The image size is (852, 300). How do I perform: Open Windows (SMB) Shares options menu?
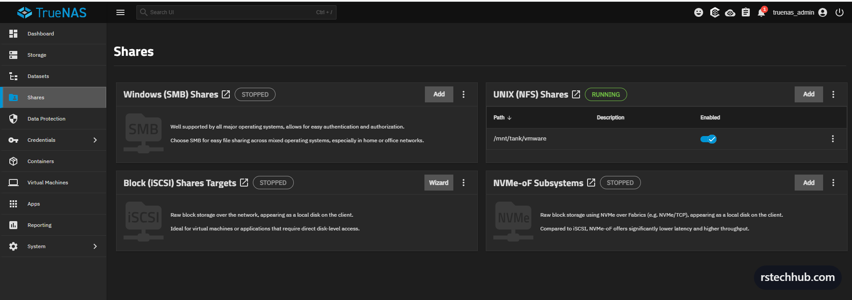(x=464, y=94)
